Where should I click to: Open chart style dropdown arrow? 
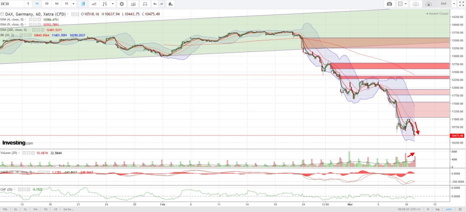click(x=113, y=4)
